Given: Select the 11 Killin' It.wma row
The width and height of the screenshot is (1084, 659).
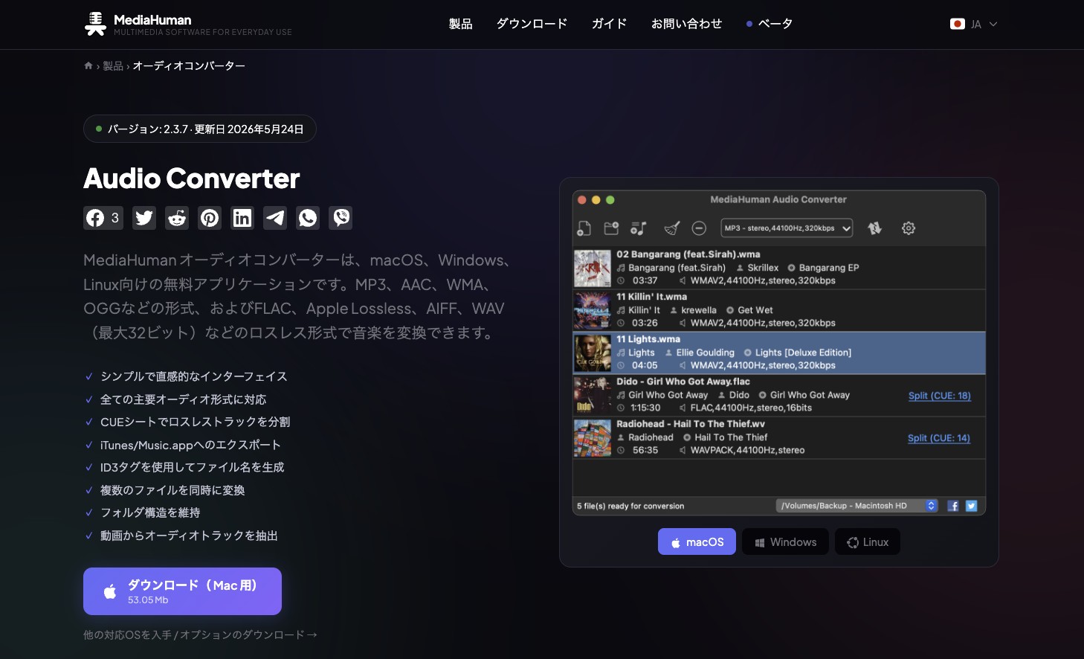Looking at the screenshot, I should tap(779, 310).
